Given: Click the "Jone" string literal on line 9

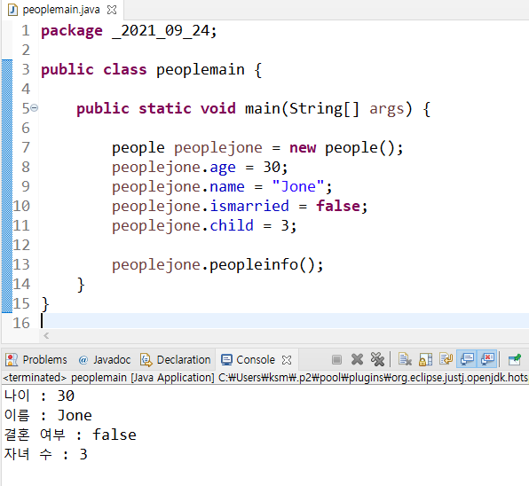Looking at the screenshot, I should 298,186.
